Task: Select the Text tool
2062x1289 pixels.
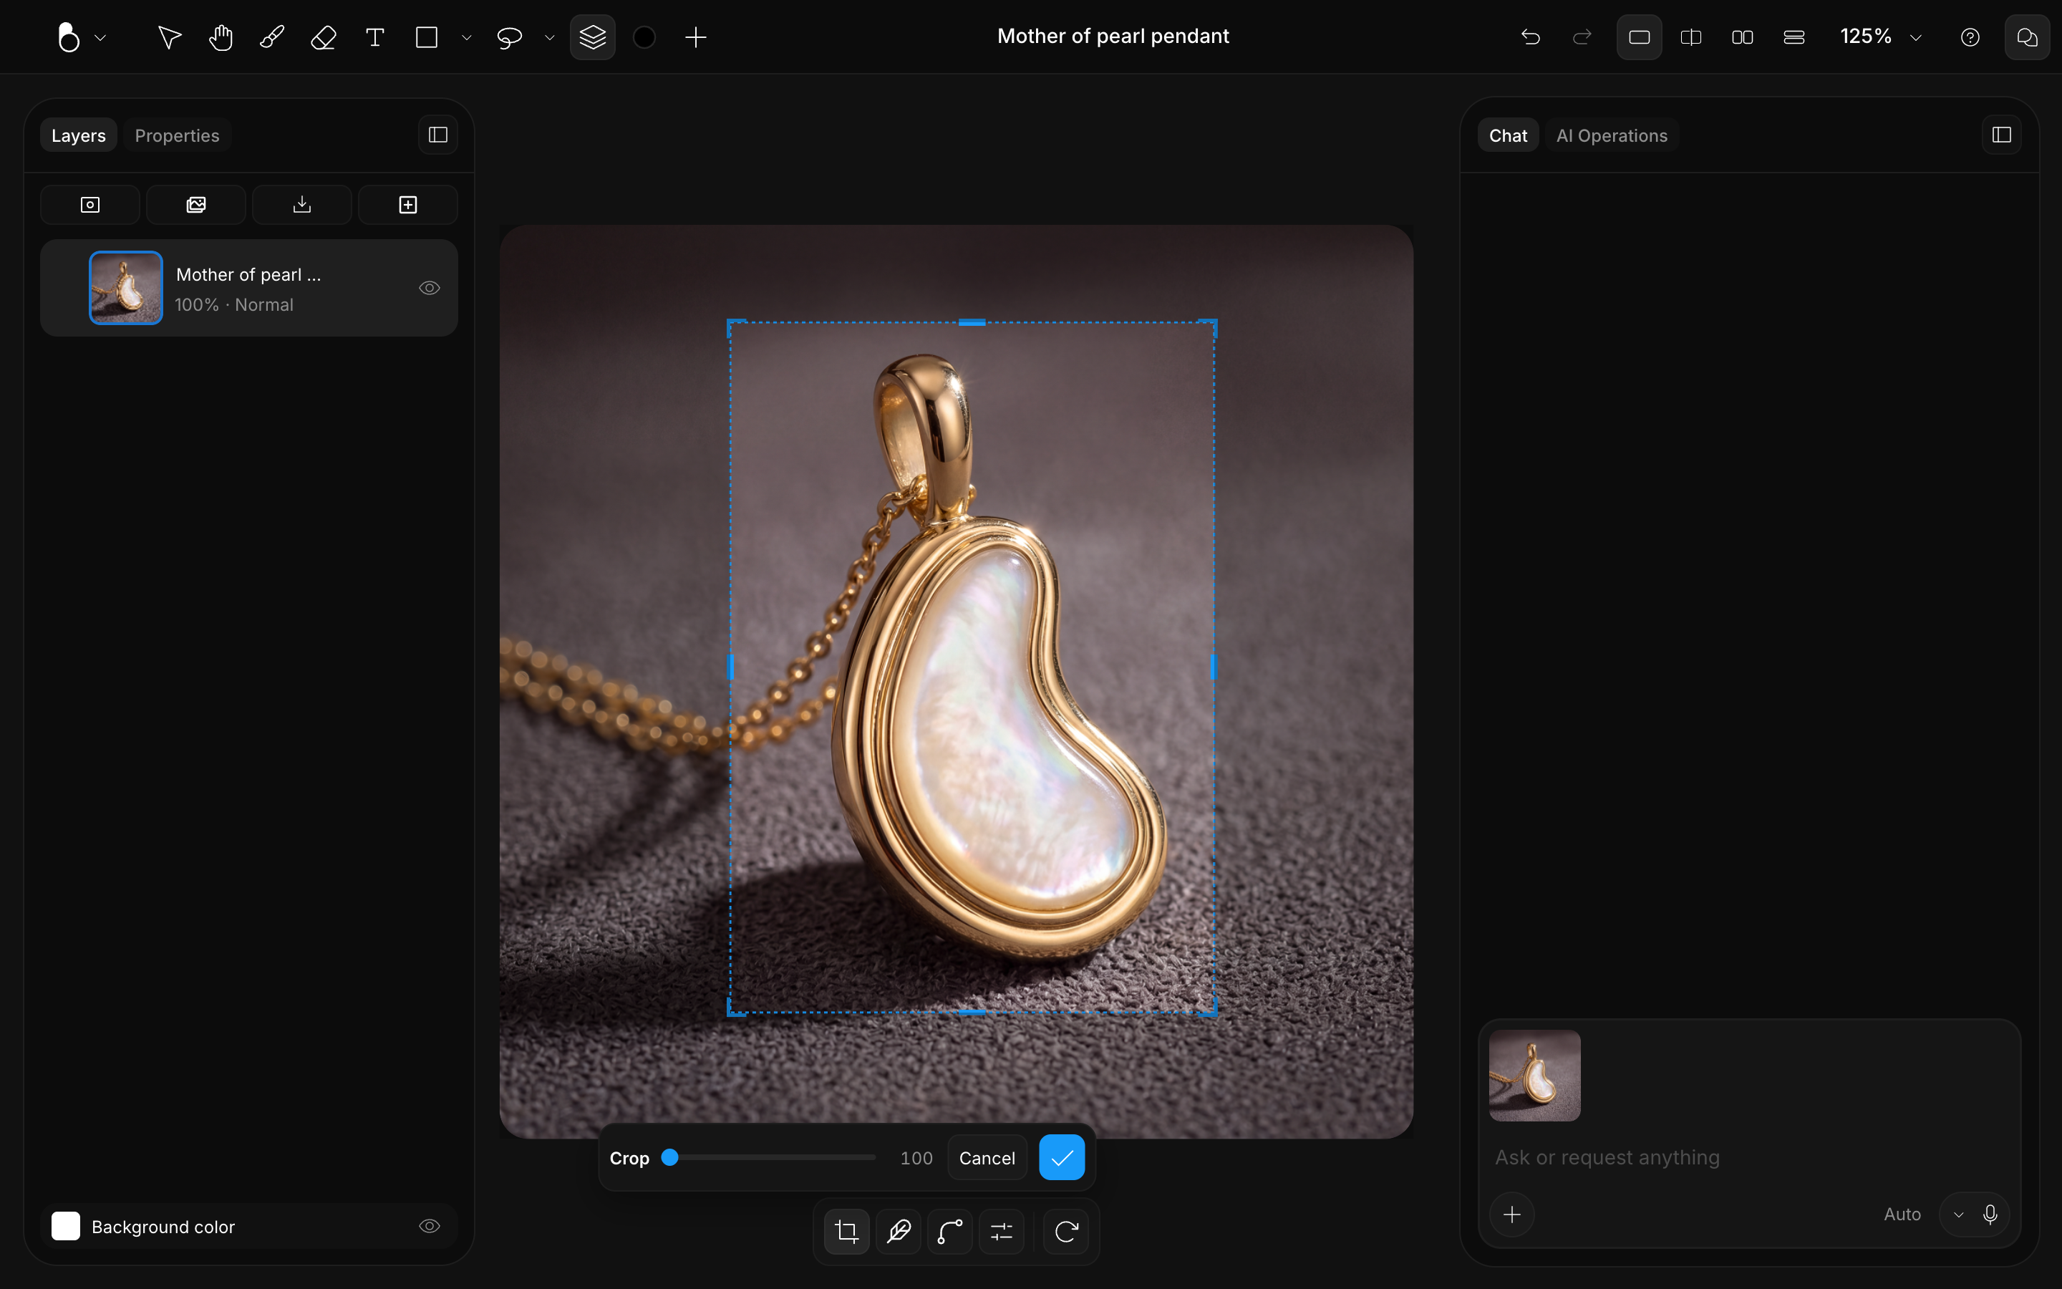Action: tap(375, 37)
